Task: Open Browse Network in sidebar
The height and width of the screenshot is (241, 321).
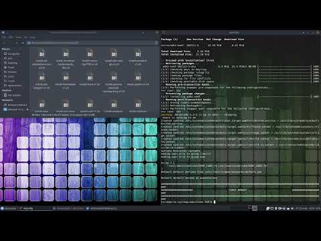Action: pos(15,104)
